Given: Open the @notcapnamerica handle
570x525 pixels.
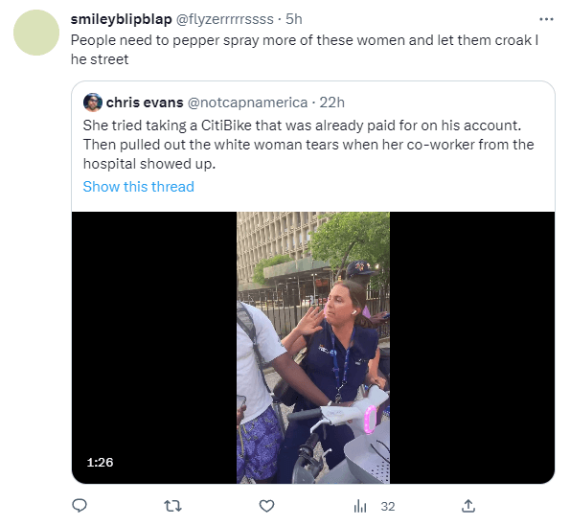Looking at the screenshot, I should point(247,103).
